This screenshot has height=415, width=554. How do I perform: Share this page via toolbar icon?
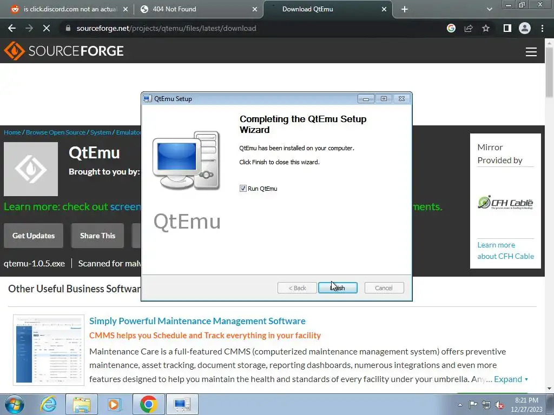coord(469,28)
